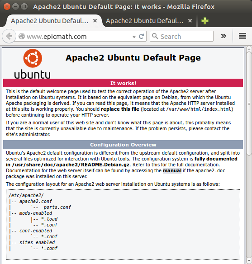The image size is (252, 264).
Task: Close the Firefox window
Action: point(7,7)
